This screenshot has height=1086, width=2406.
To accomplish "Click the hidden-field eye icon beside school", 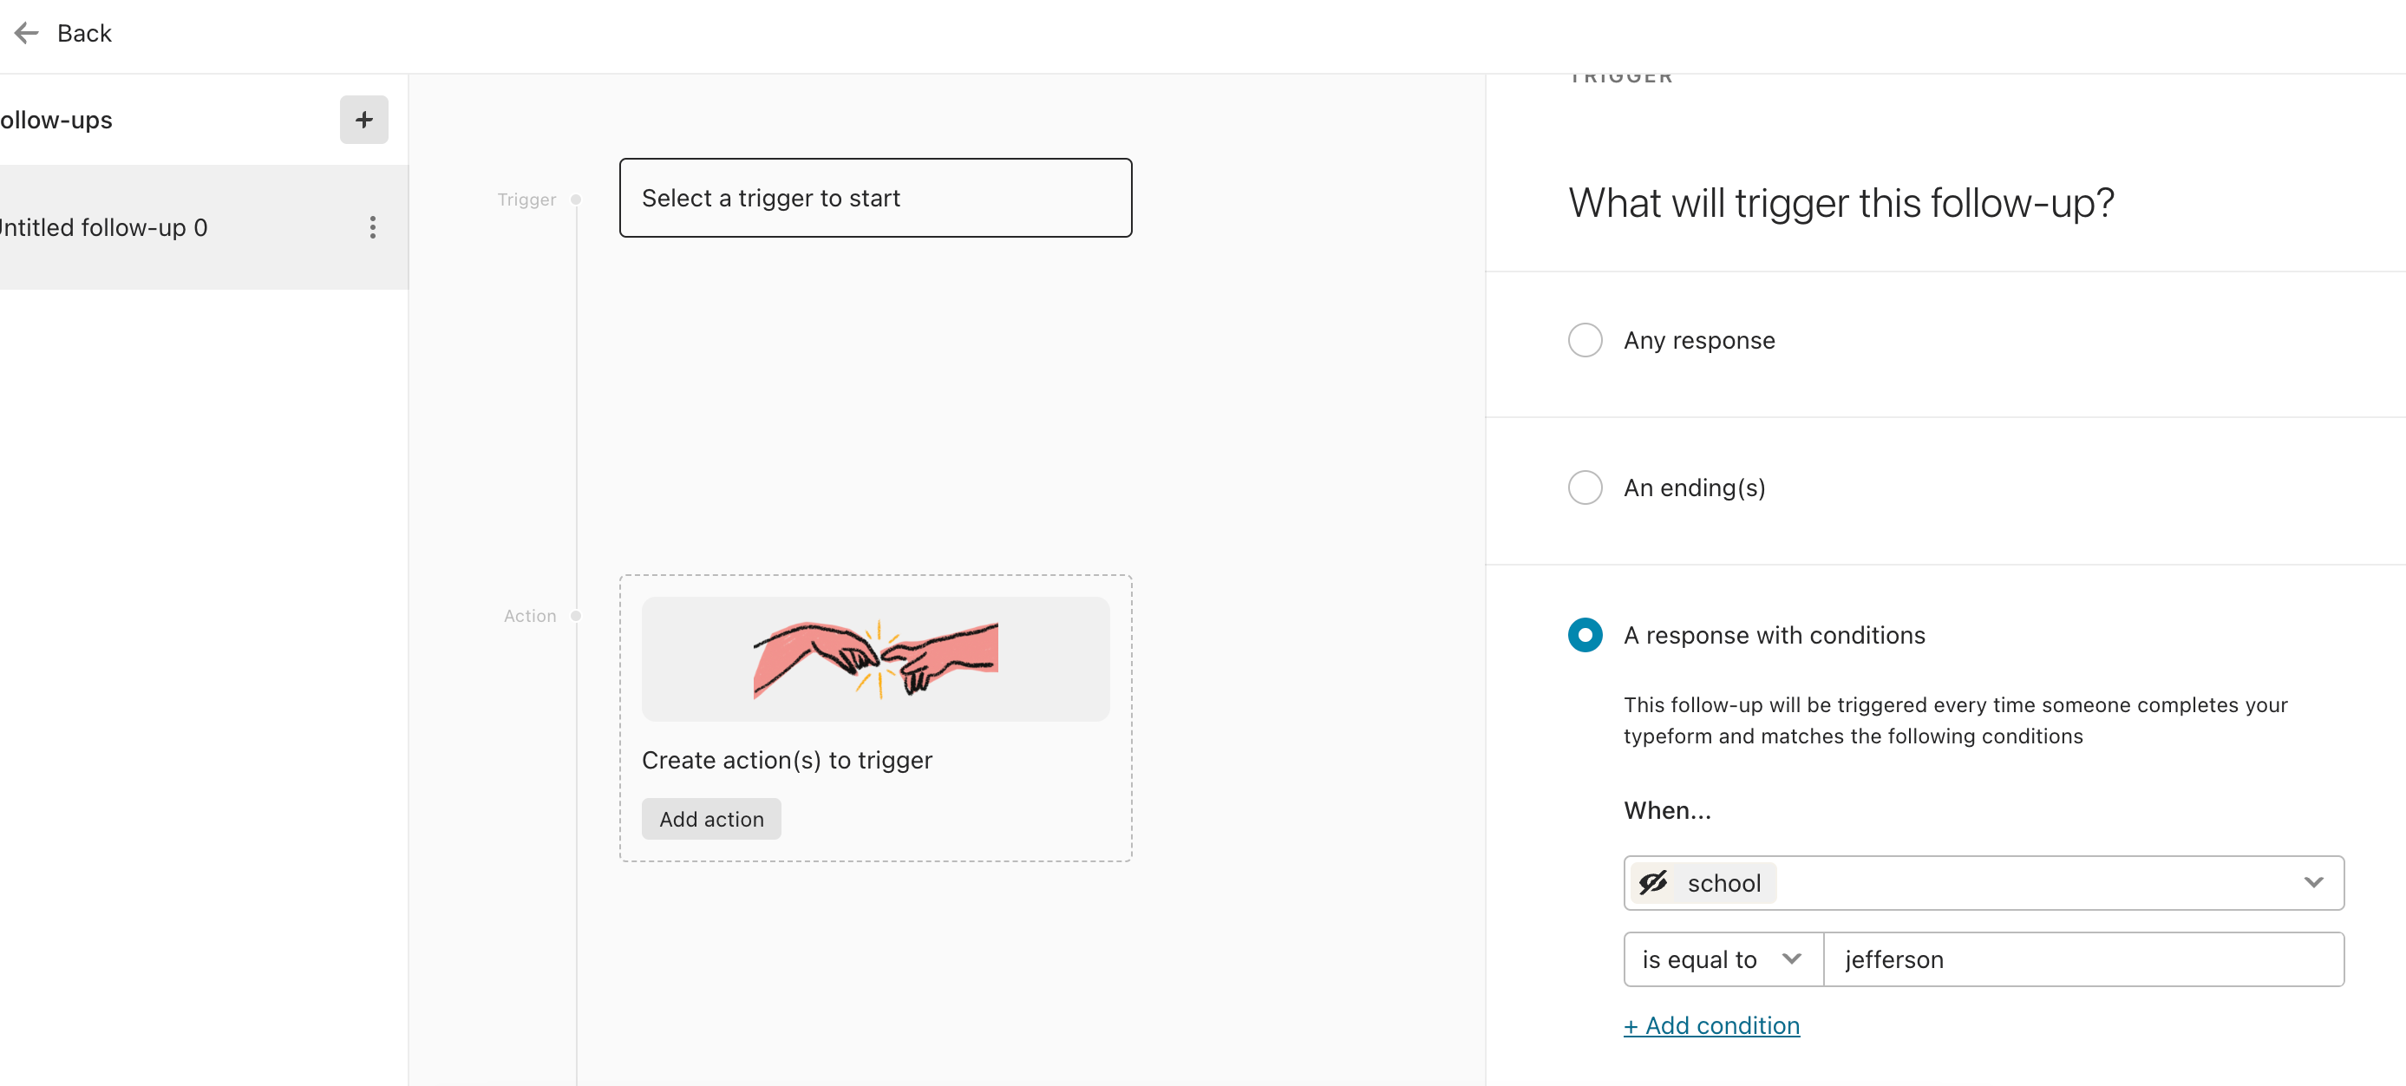I will tap(1653, 882).
